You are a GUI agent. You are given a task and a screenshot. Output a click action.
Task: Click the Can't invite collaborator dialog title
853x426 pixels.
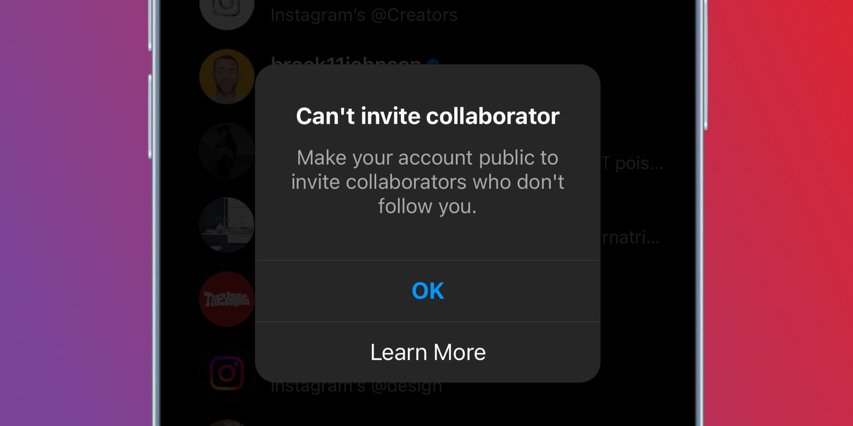point(428,116)
